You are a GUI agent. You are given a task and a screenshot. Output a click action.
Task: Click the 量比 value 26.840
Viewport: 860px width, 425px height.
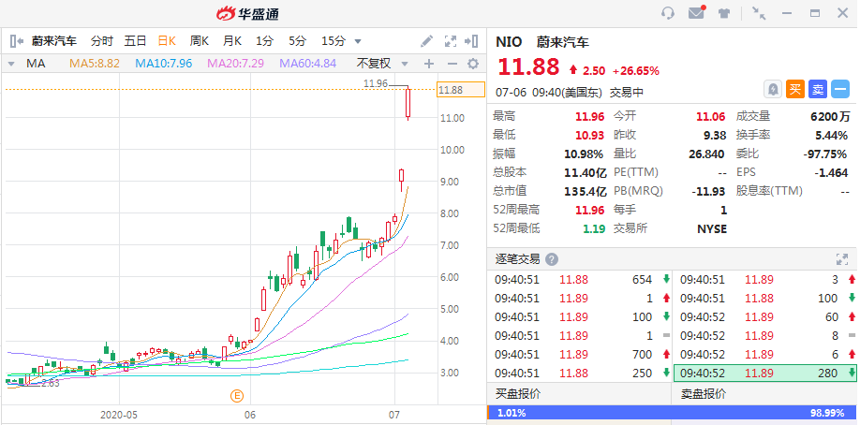click(x=706, y=154)
